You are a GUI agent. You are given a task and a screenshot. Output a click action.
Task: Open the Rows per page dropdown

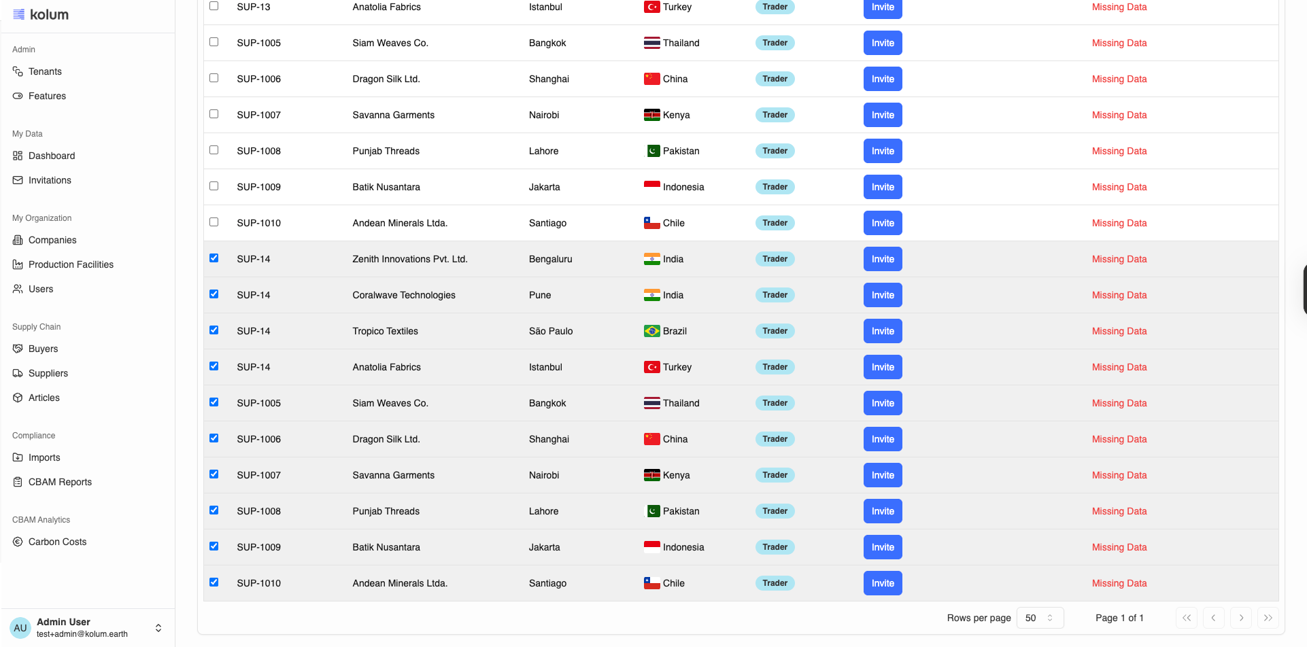point(1040,618)
